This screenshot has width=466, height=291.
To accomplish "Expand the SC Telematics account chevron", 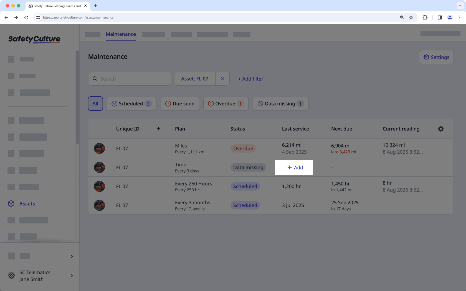I will coord(72,276).
